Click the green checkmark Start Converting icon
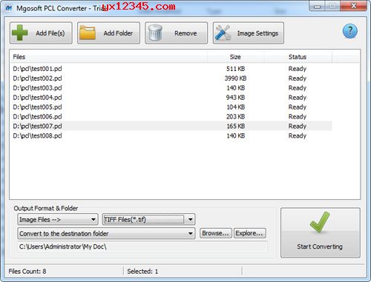Screen dimensions: 371x282 pos(320,222)
